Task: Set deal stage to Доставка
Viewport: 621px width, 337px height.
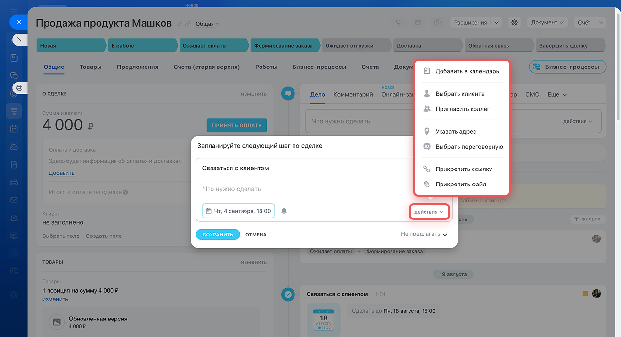Action: (427, 46)
